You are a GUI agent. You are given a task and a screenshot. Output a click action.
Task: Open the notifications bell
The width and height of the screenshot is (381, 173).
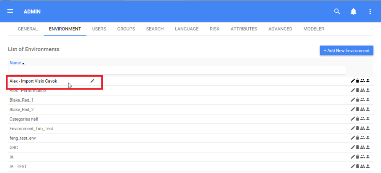(x=354, y=11)
